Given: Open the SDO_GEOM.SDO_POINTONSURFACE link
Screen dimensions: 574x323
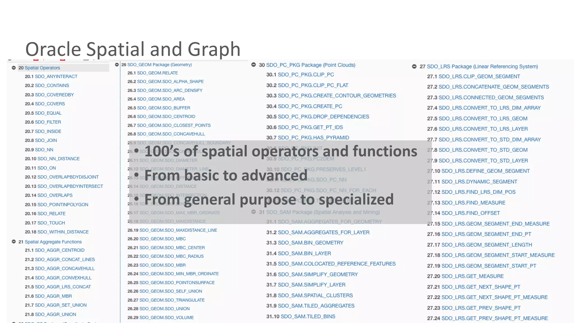Looking at the screenshot, I should point(177,283).
